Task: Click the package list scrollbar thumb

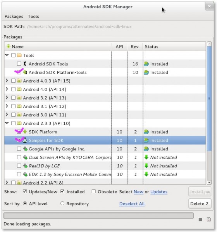Action: tap(209, 99)
